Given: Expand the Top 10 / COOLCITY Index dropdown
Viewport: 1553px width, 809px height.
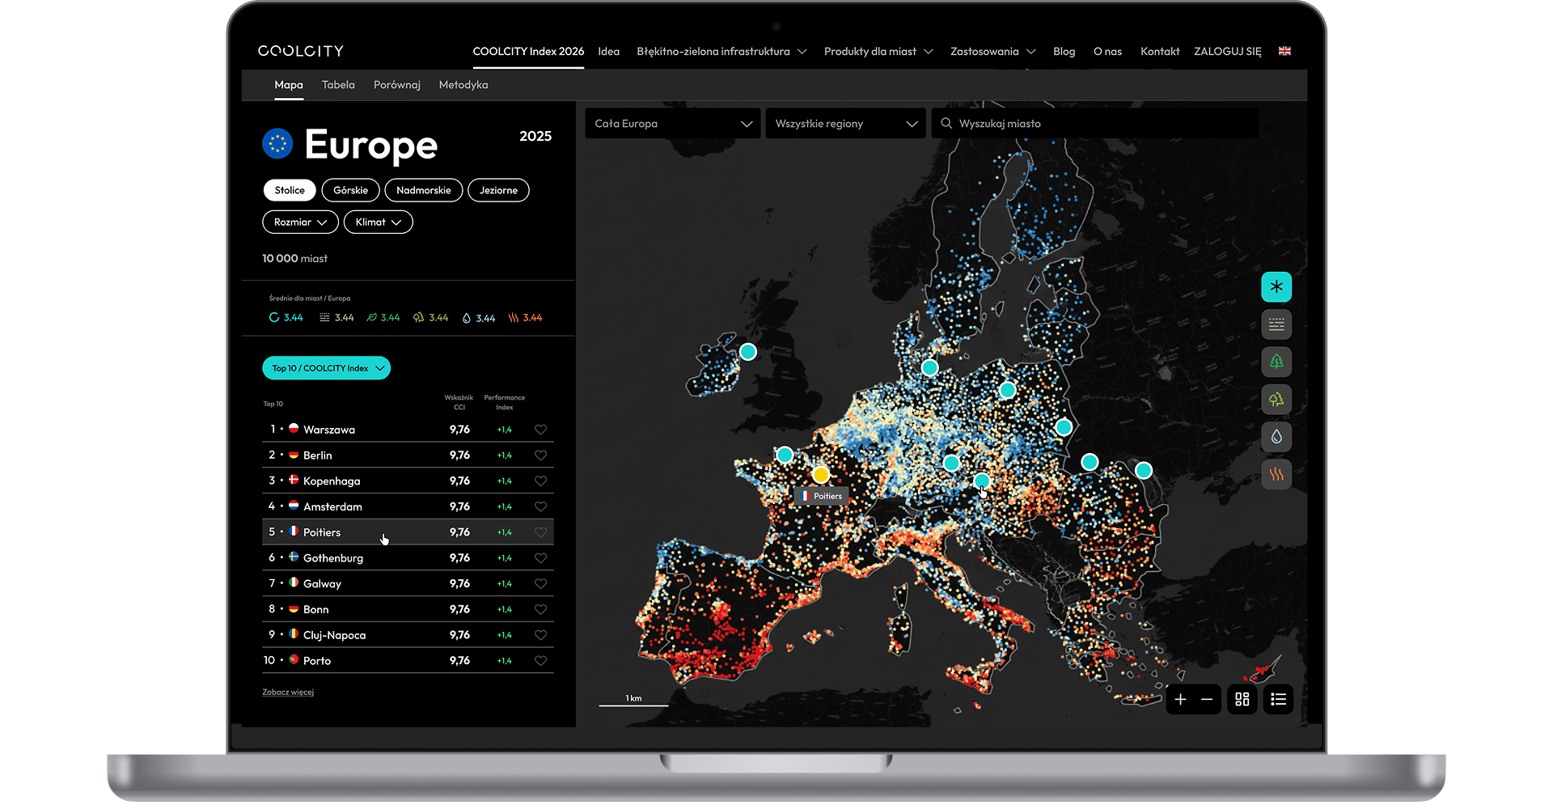Looking at the screenshot, I should point(326,368).
